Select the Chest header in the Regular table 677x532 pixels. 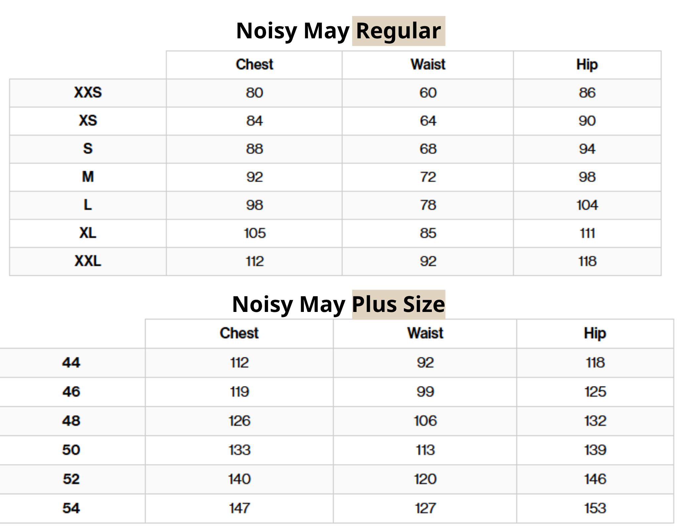tap(254, 64)
